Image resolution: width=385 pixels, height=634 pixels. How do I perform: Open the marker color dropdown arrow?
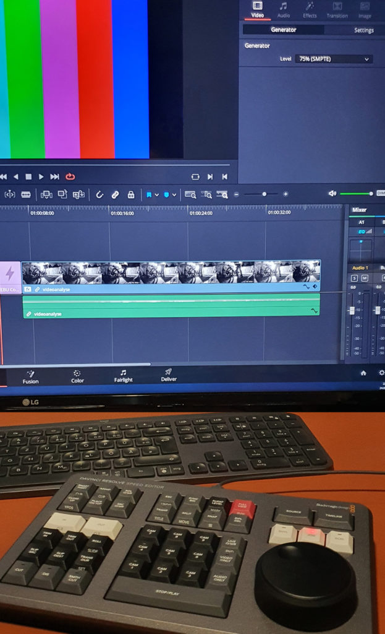(x=174, y=195)
